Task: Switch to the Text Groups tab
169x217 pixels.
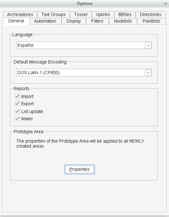Action: (54, 14)
